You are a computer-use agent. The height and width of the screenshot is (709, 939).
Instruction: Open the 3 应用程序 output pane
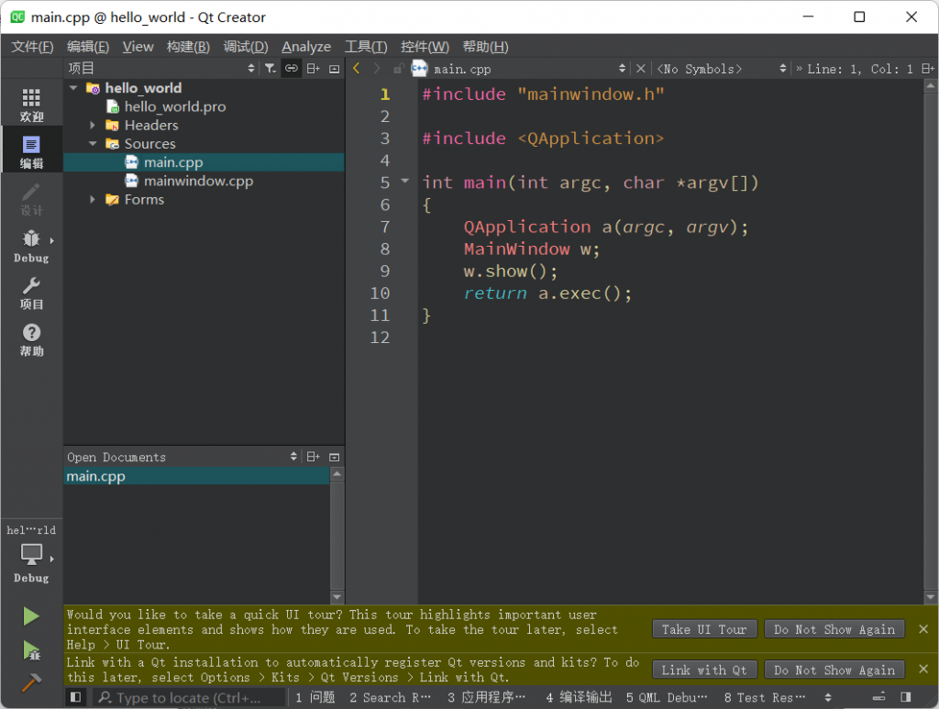coord(486,697)
